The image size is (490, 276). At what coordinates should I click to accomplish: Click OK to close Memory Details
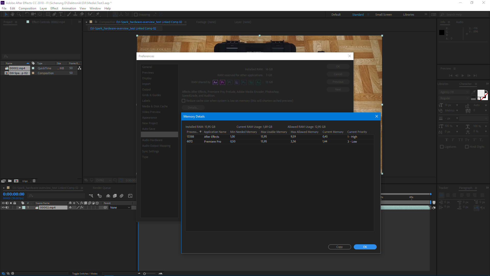(x=365, y=247)
